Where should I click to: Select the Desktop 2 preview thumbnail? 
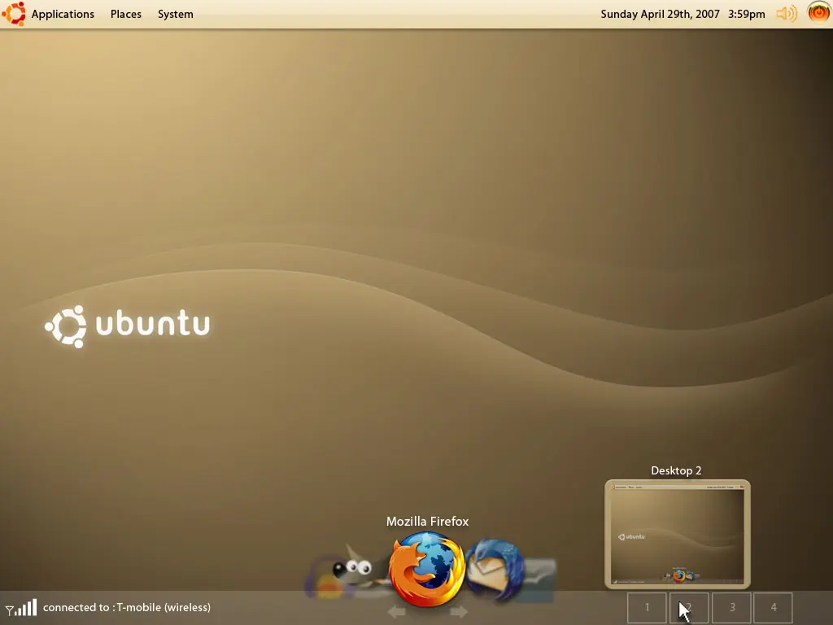[x=676, y=535]
